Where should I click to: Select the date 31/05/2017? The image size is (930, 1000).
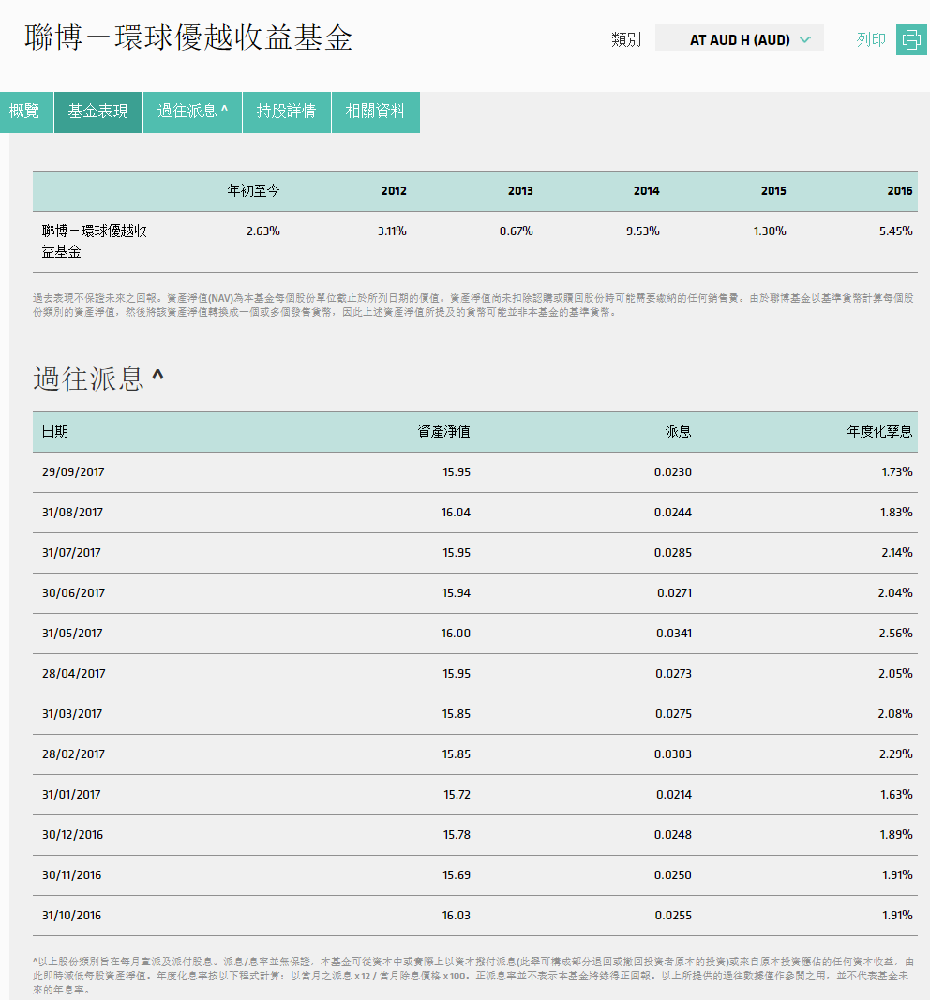[72, 634]
